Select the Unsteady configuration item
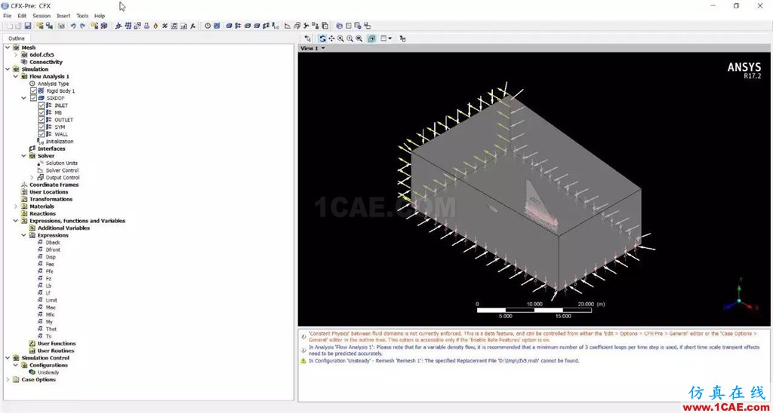Screen dimensions: 773x413 tap(48, 372)
